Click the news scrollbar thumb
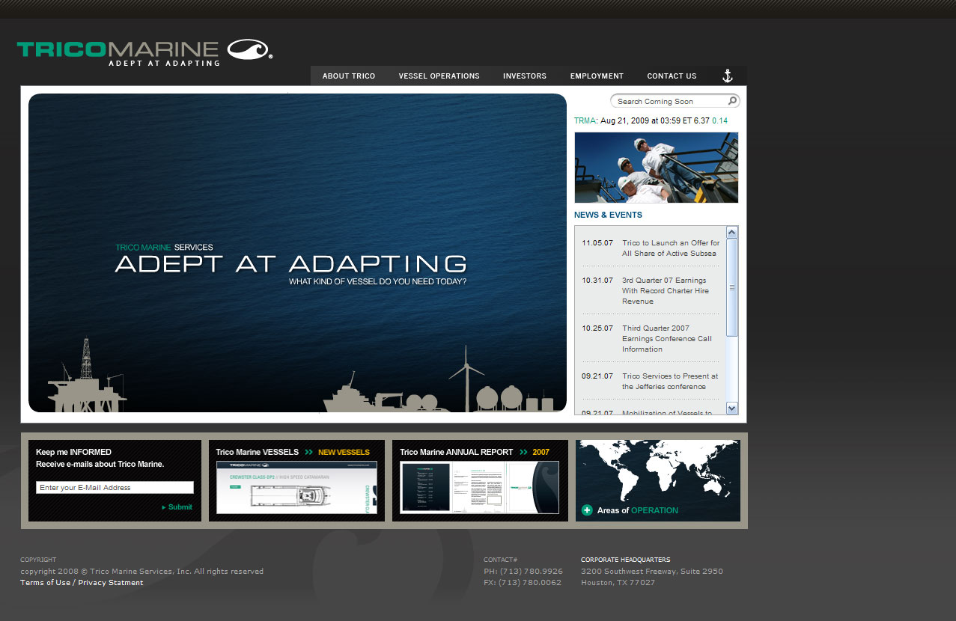Viewport: 956px width, 621px height. tap(731, 288)
